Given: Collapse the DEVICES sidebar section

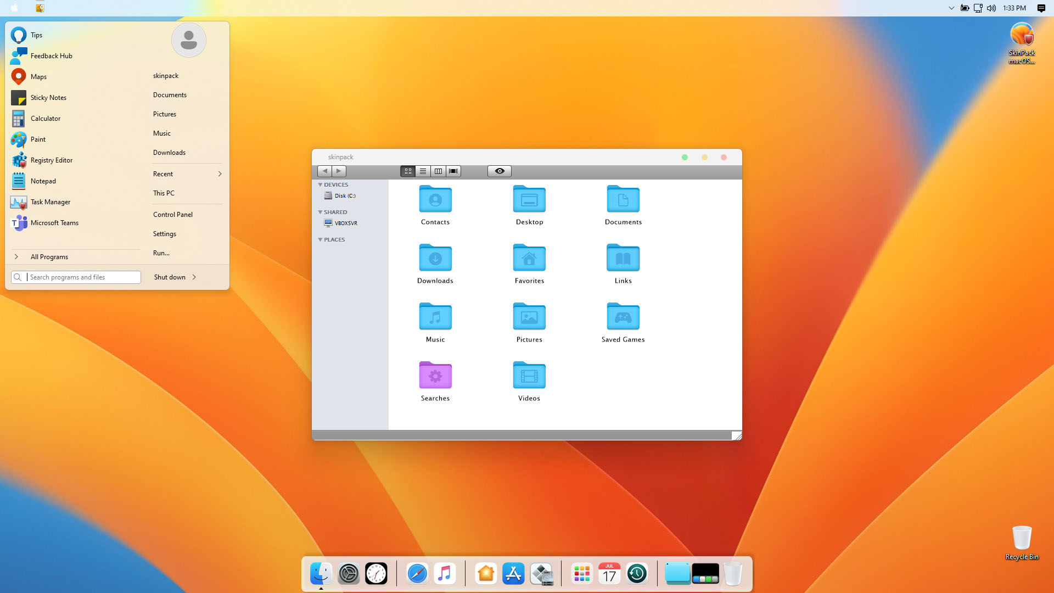Looking at the screenshot, I should click(320, 185).
